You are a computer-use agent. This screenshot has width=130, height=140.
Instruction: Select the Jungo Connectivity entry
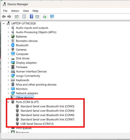click(28, 76)
